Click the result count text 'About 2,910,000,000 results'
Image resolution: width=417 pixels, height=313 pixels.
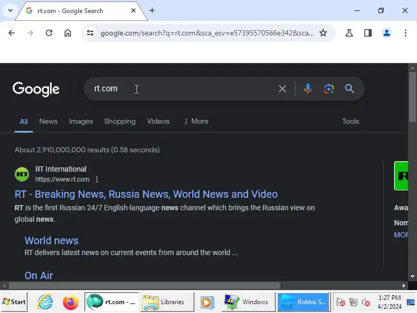[62, 150]
